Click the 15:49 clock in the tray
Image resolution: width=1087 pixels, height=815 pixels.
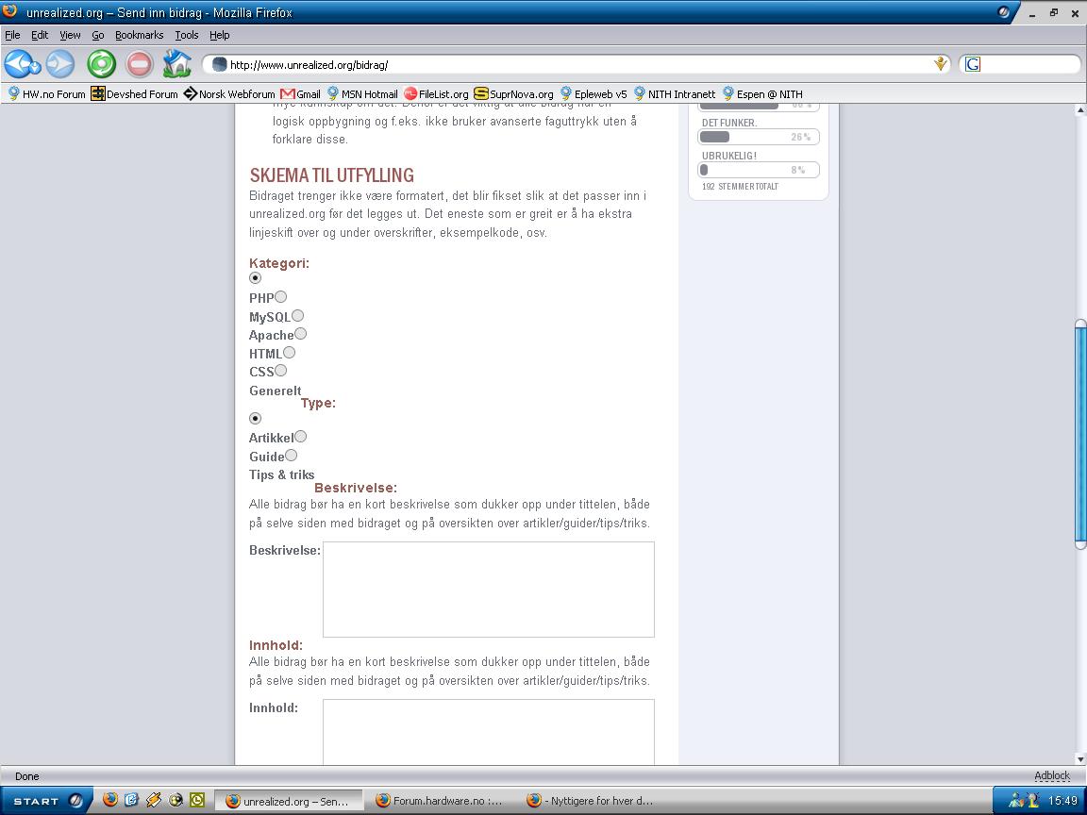[1062, 801]
